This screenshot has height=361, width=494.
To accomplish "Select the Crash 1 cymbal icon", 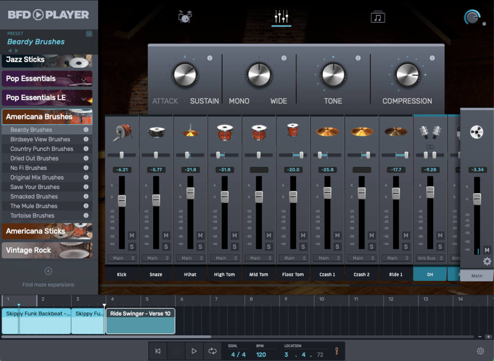I will click(x=327, y=131).
